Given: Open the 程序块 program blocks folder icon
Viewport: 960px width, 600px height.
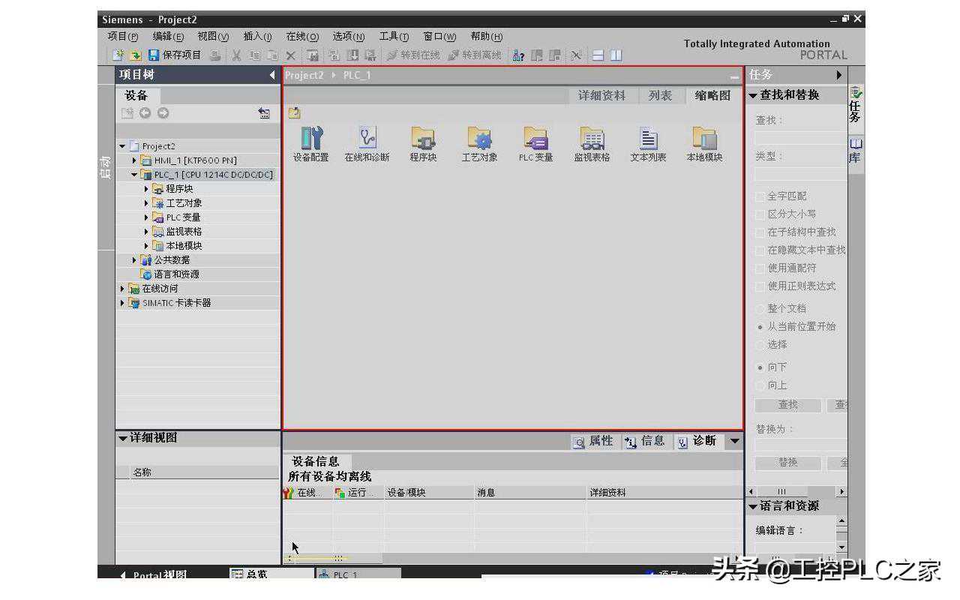Looking at the screenshot, I should tap(423, 139).
